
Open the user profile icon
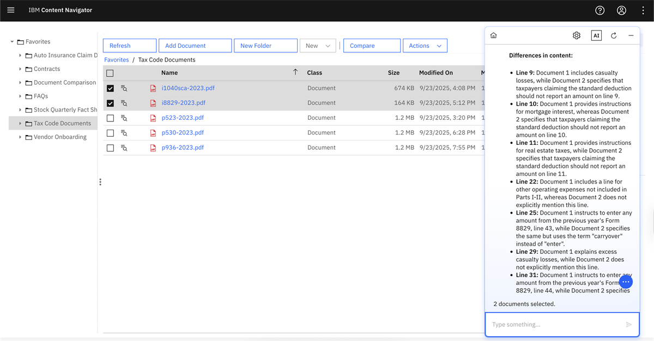tap(621, 10)
